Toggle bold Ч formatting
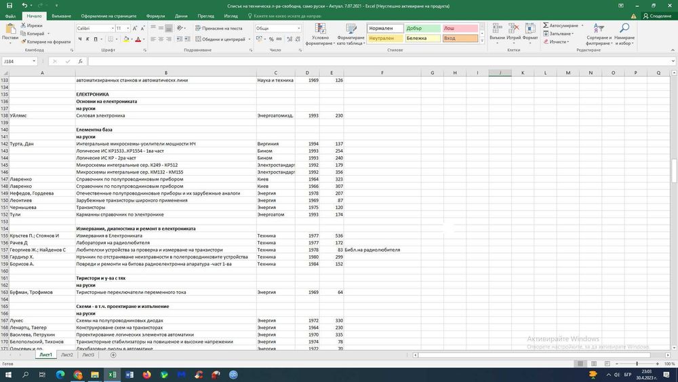 [x=80, y=39]
